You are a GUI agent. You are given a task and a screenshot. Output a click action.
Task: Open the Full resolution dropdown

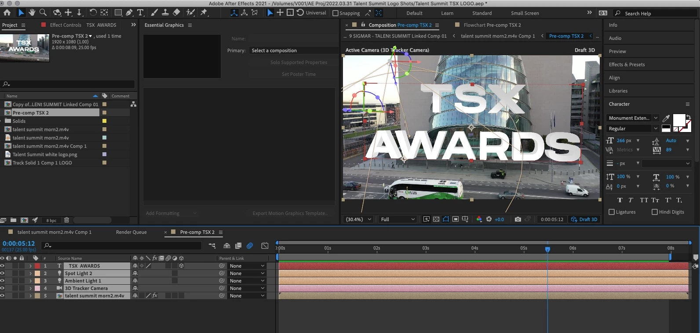point(397,219)
